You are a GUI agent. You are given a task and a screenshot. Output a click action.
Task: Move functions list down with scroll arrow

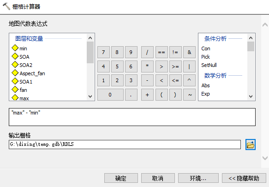[251, 97]
